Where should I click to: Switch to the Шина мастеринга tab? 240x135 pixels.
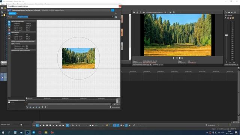(230, 65)
